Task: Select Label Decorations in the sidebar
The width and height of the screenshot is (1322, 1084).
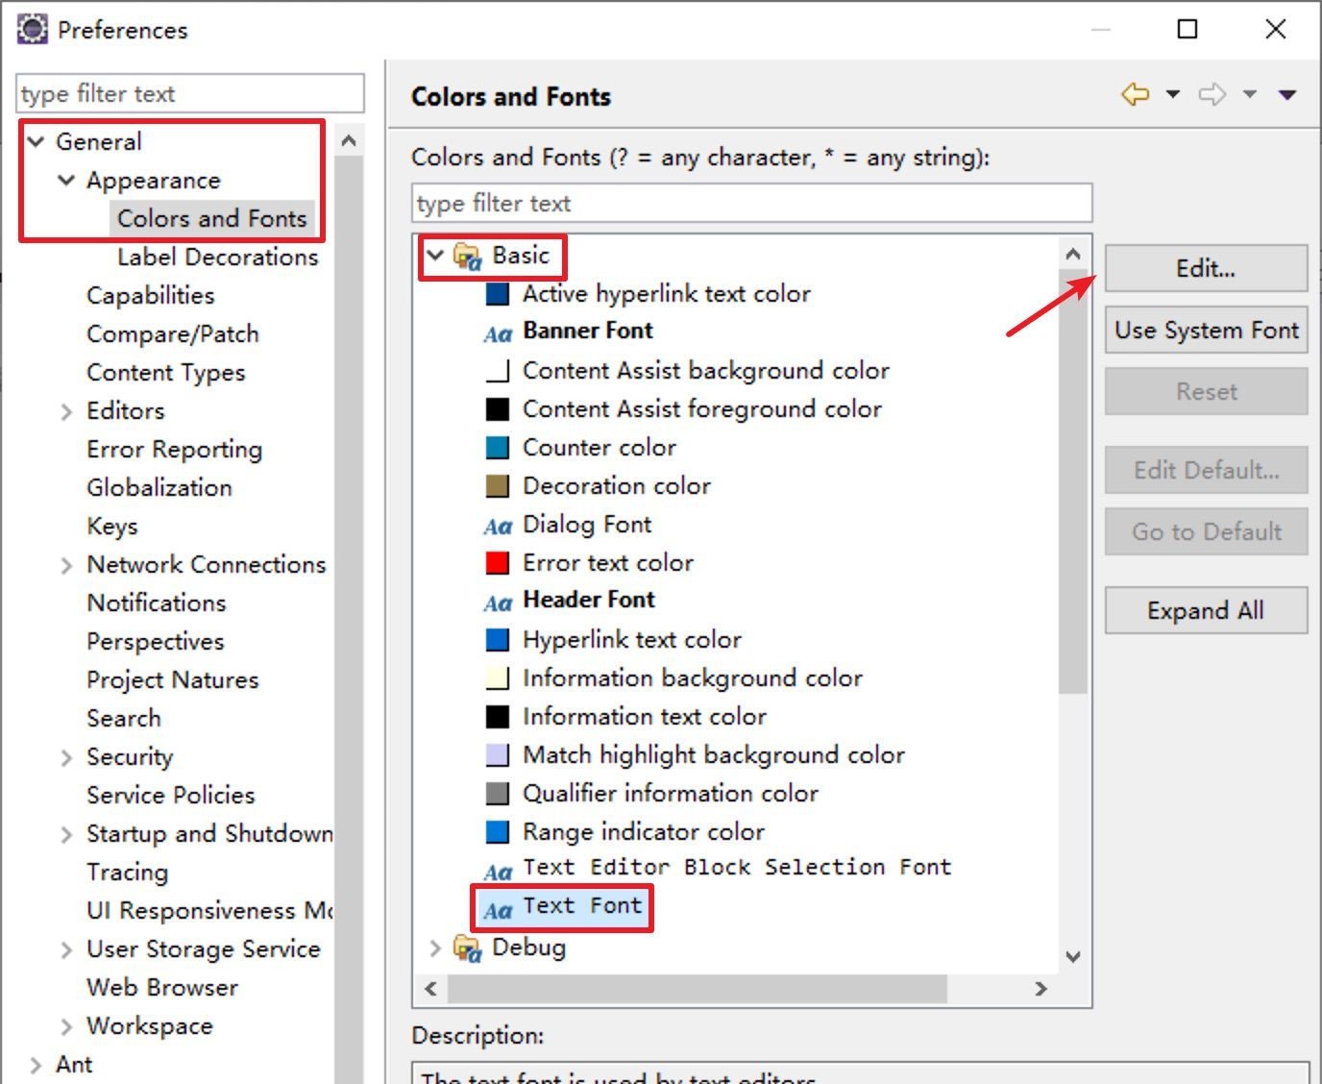Action: tap(218, 257)
